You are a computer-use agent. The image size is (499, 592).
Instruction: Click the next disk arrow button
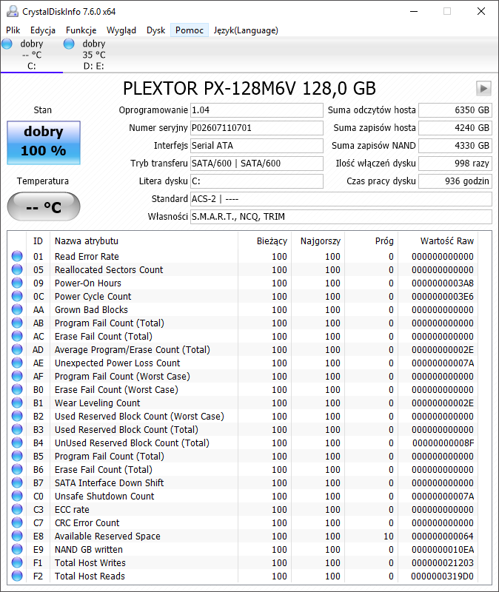483,89
